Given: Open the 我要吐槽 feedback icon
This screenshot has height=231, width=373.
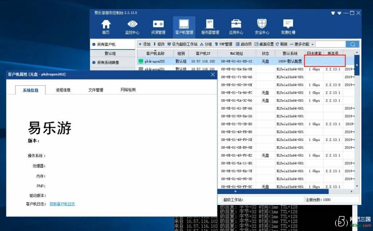Looking at the screenshot, I should 288,27.
